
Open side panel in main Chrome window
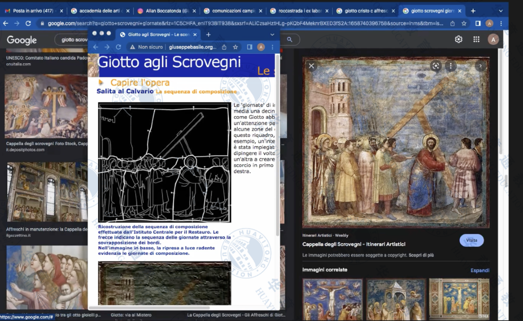pyautogui.click(x=478, y=23)
